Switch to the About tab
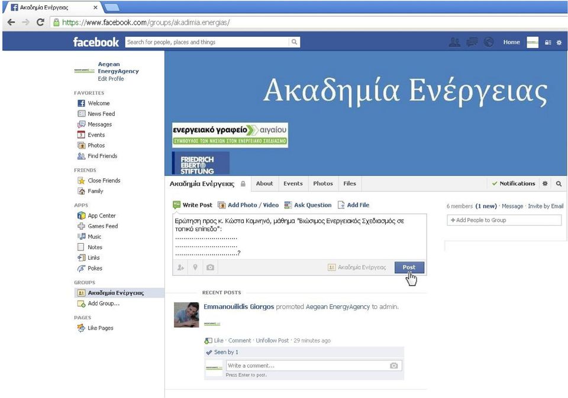Viewport: 568px width, 398px height. 264,183
